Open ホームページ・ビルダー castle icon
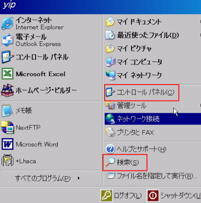The image size is (201, 203). 8,90
